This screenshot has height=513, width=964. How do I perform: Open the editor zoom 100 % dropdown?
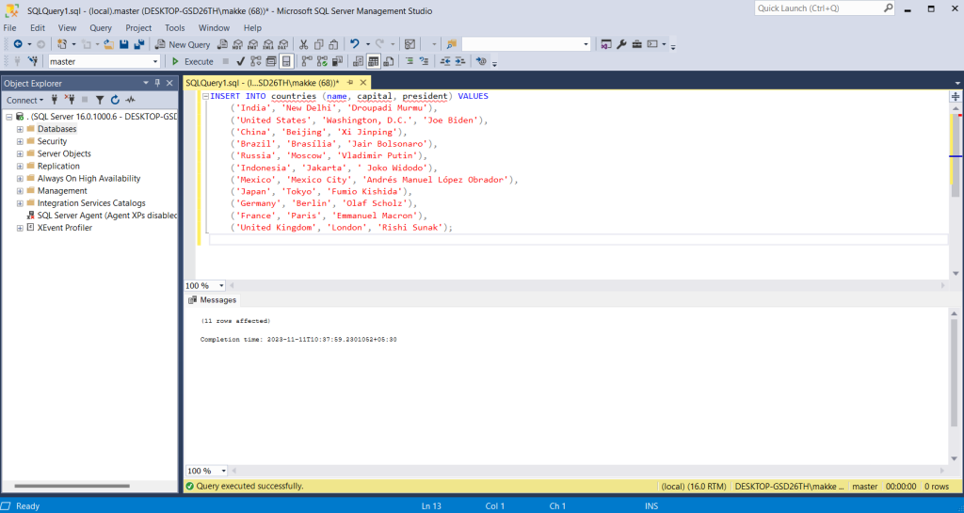click(221, 286)
